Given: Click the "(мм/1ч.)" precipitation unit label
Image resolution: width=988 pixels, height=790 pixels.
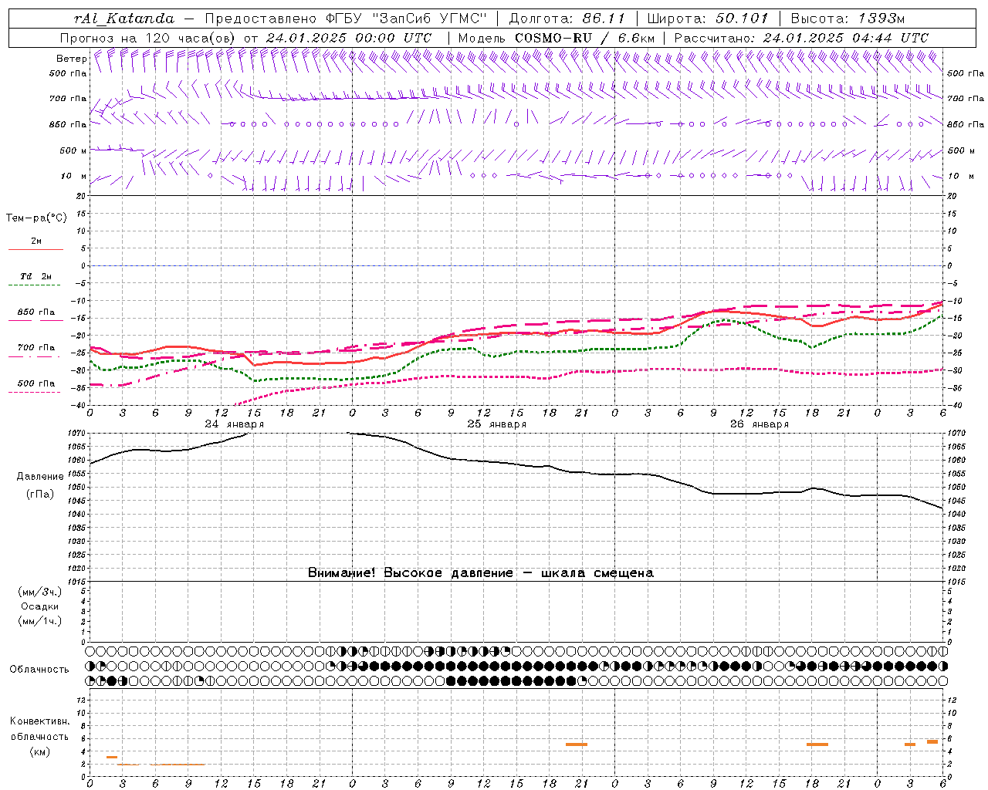Looking at the screenshot, I should 40,621.
